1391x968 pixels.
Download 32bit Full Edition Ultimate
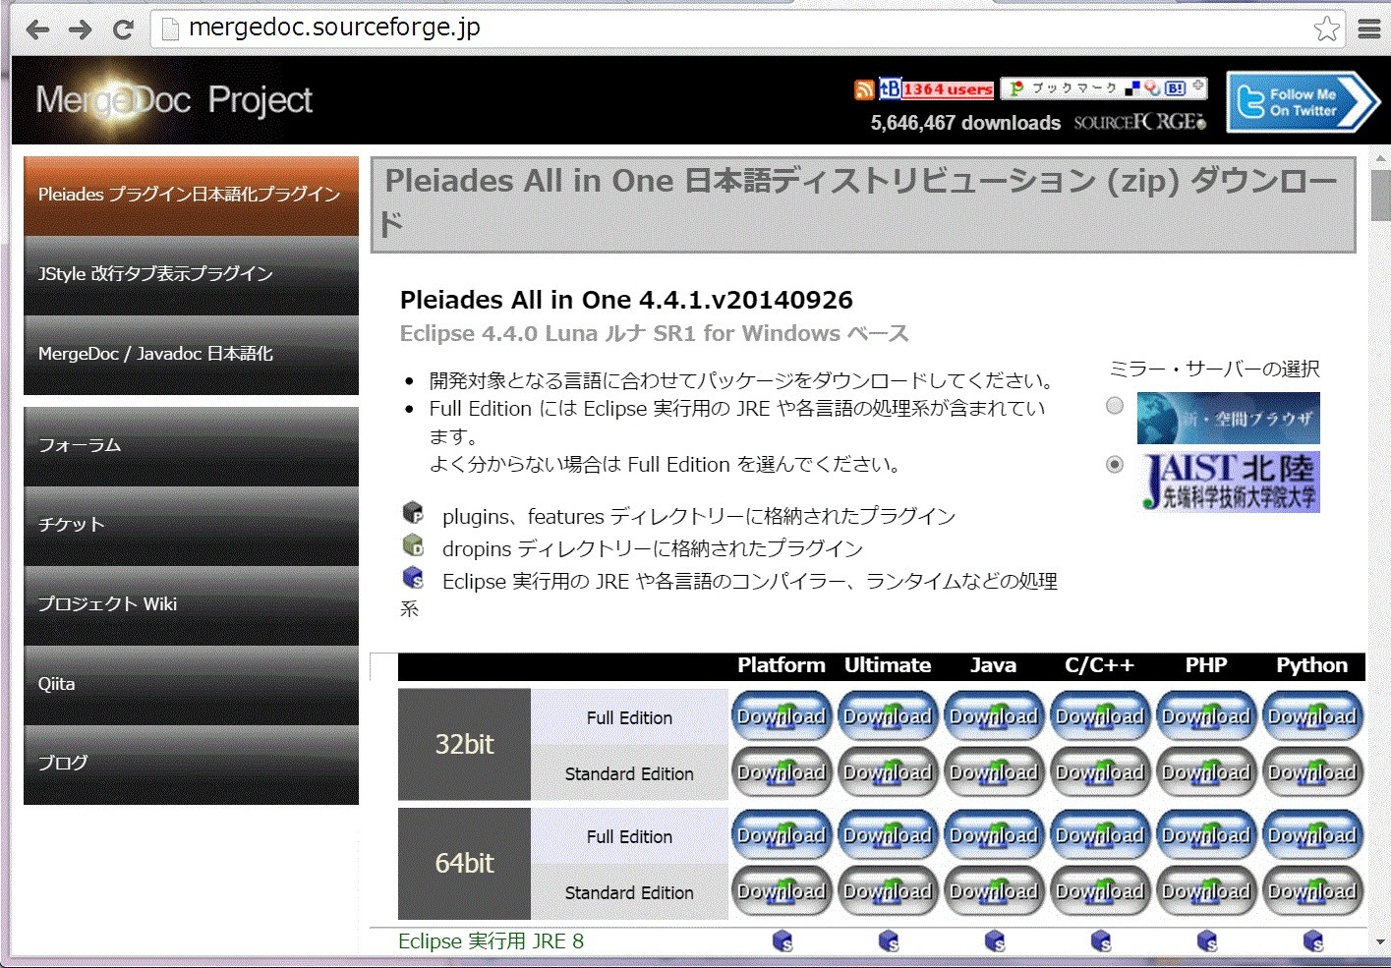888,716
